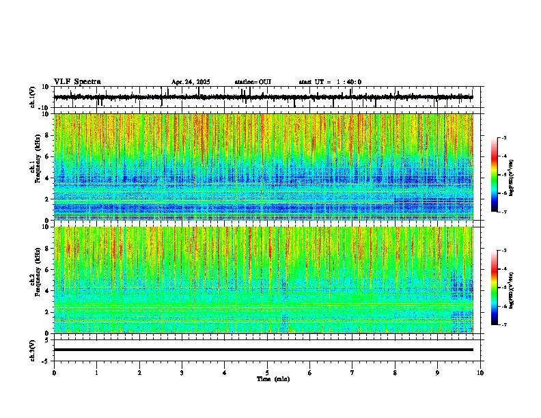Select the date "Apr. 24, 2025"
This screenshot has width=541, height=418.
pos(191,82)
